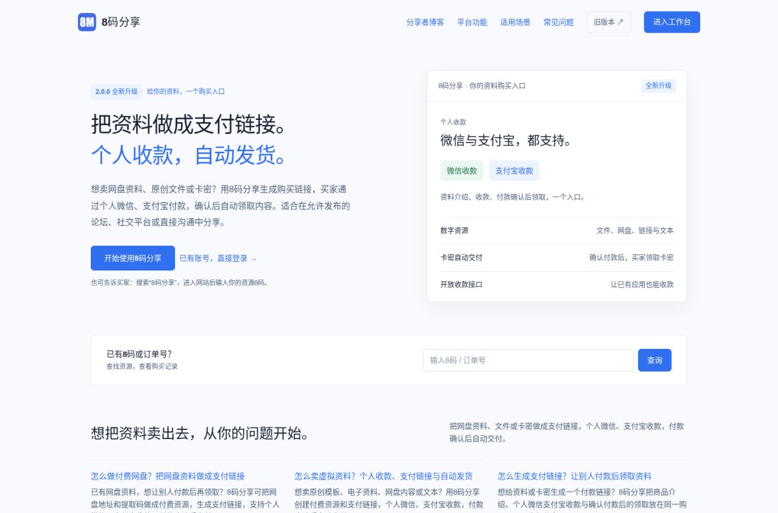Select the 数字资源 row

(557, 230)
